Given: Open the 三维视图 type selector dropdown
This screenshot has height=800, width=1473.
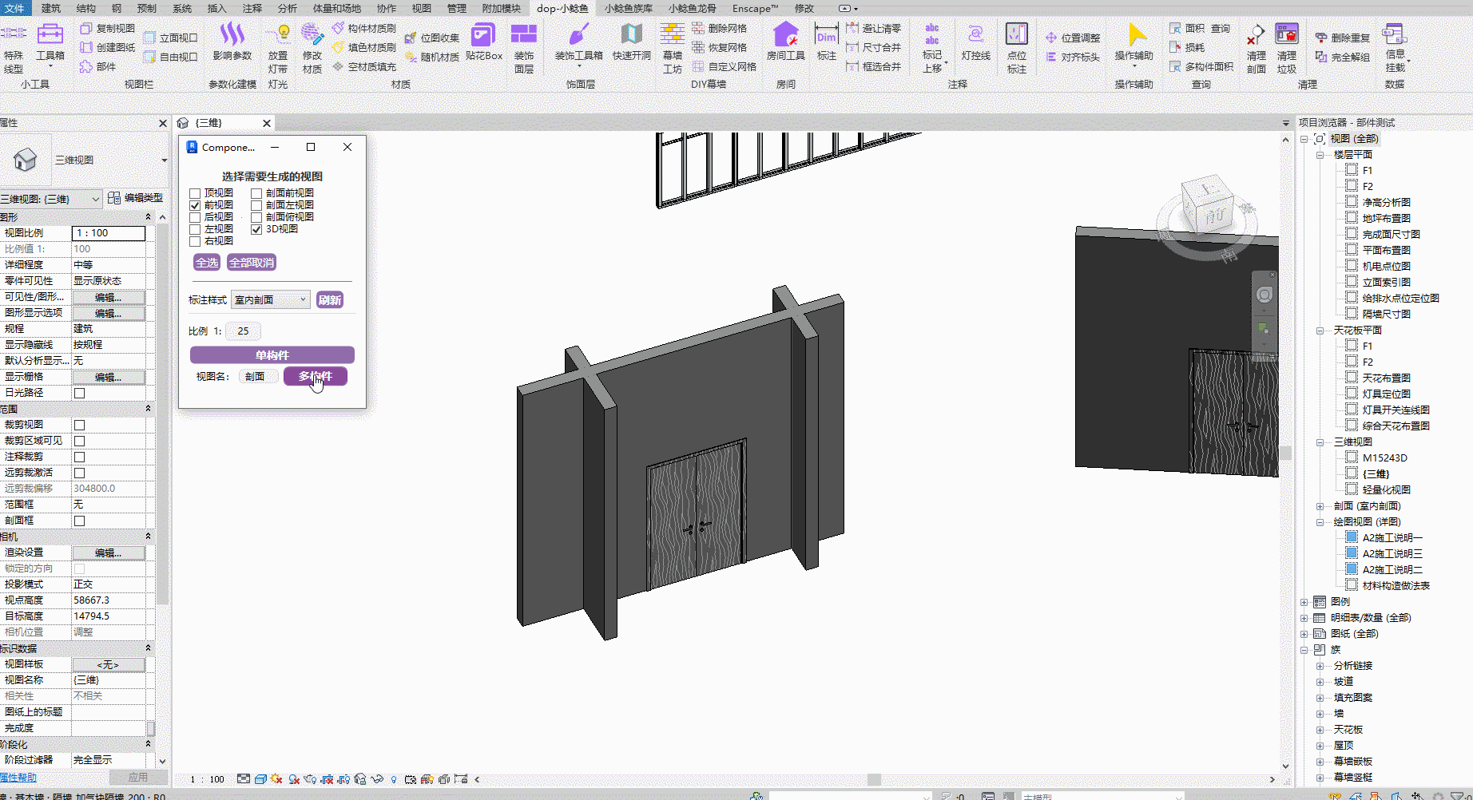Looking at the screenshot, I should coord(164,160).
